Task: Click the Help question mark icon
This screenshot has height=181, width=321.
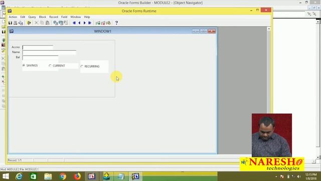Action: (x=116, y=23)
